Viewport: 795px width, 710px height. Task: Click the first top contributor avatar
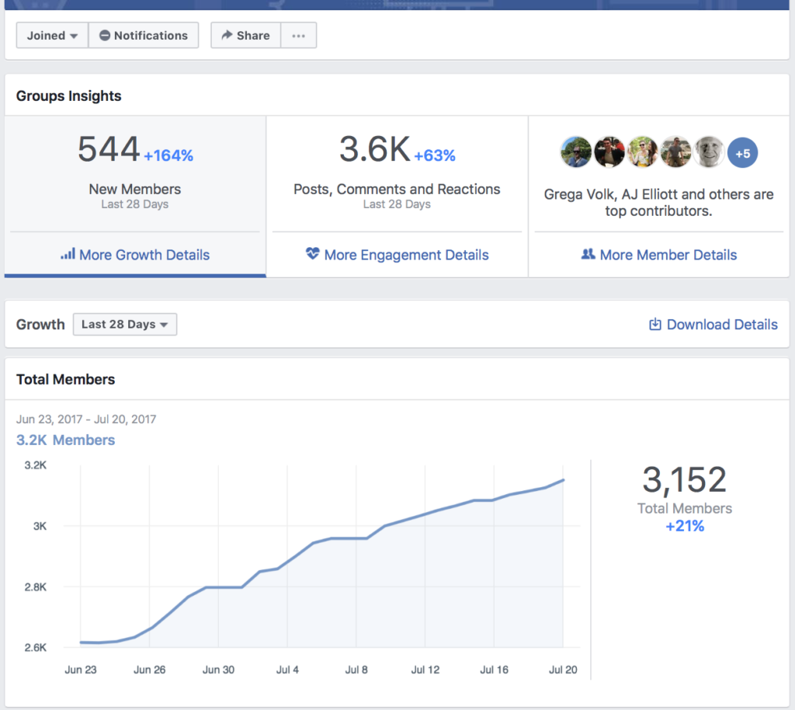(x=575, y=153)
